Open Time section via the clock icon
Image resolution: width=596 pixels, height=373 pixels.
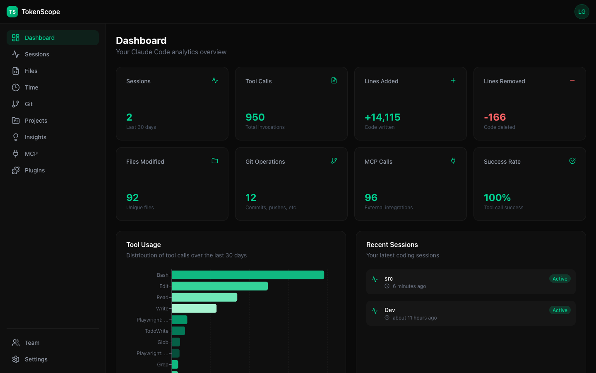15,87
